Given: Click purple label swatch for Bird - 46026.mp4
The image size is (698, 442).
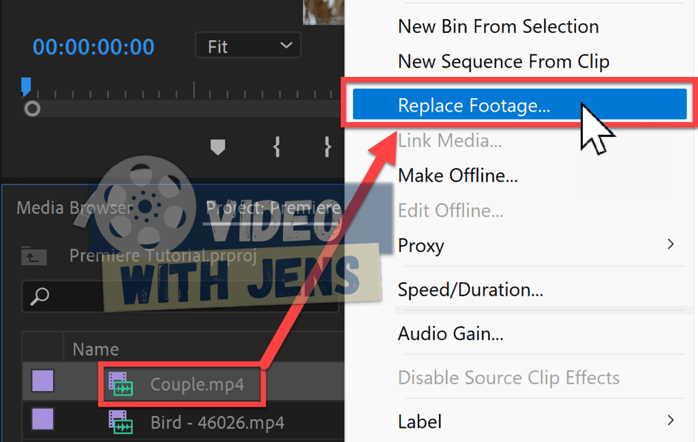Looking at the screenshot, I should (x=43, y=419).
